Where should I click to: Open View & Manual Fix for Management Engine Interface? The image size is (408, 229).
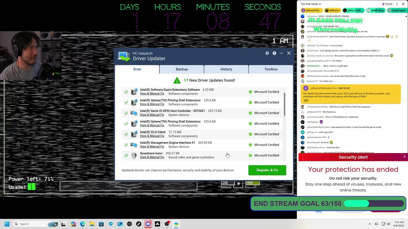(x=152, y=147)
